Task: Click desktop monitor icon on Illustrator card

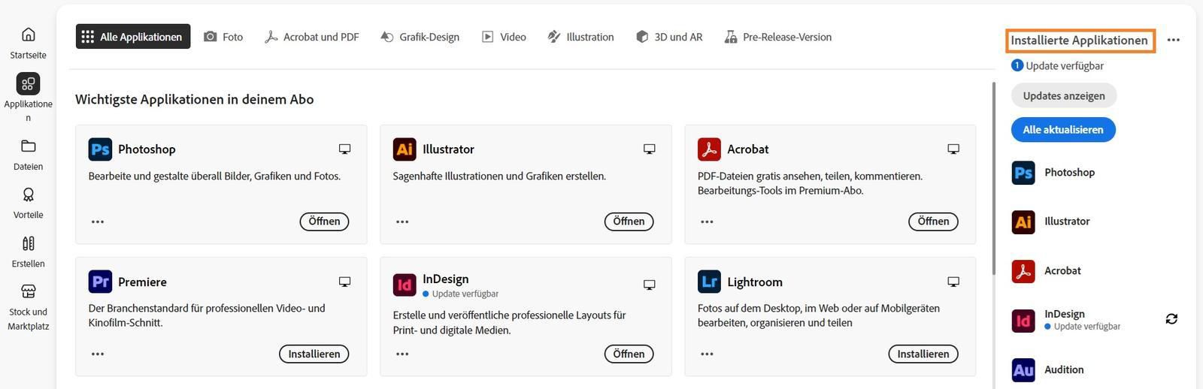Action: (x=650, y=149)
